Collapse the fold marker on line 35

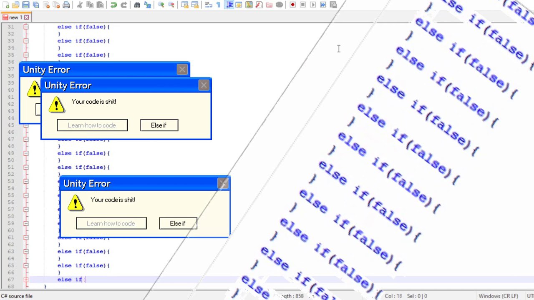point(26,55)
